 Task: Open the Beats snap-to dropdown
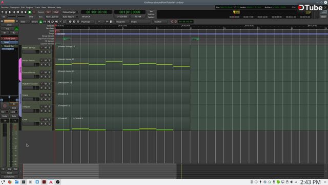[x=140, y=22]
